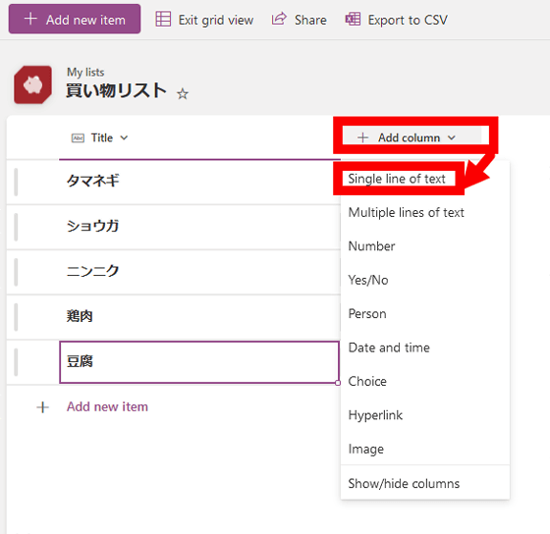Click the My lists breadcrumb link

85,73
